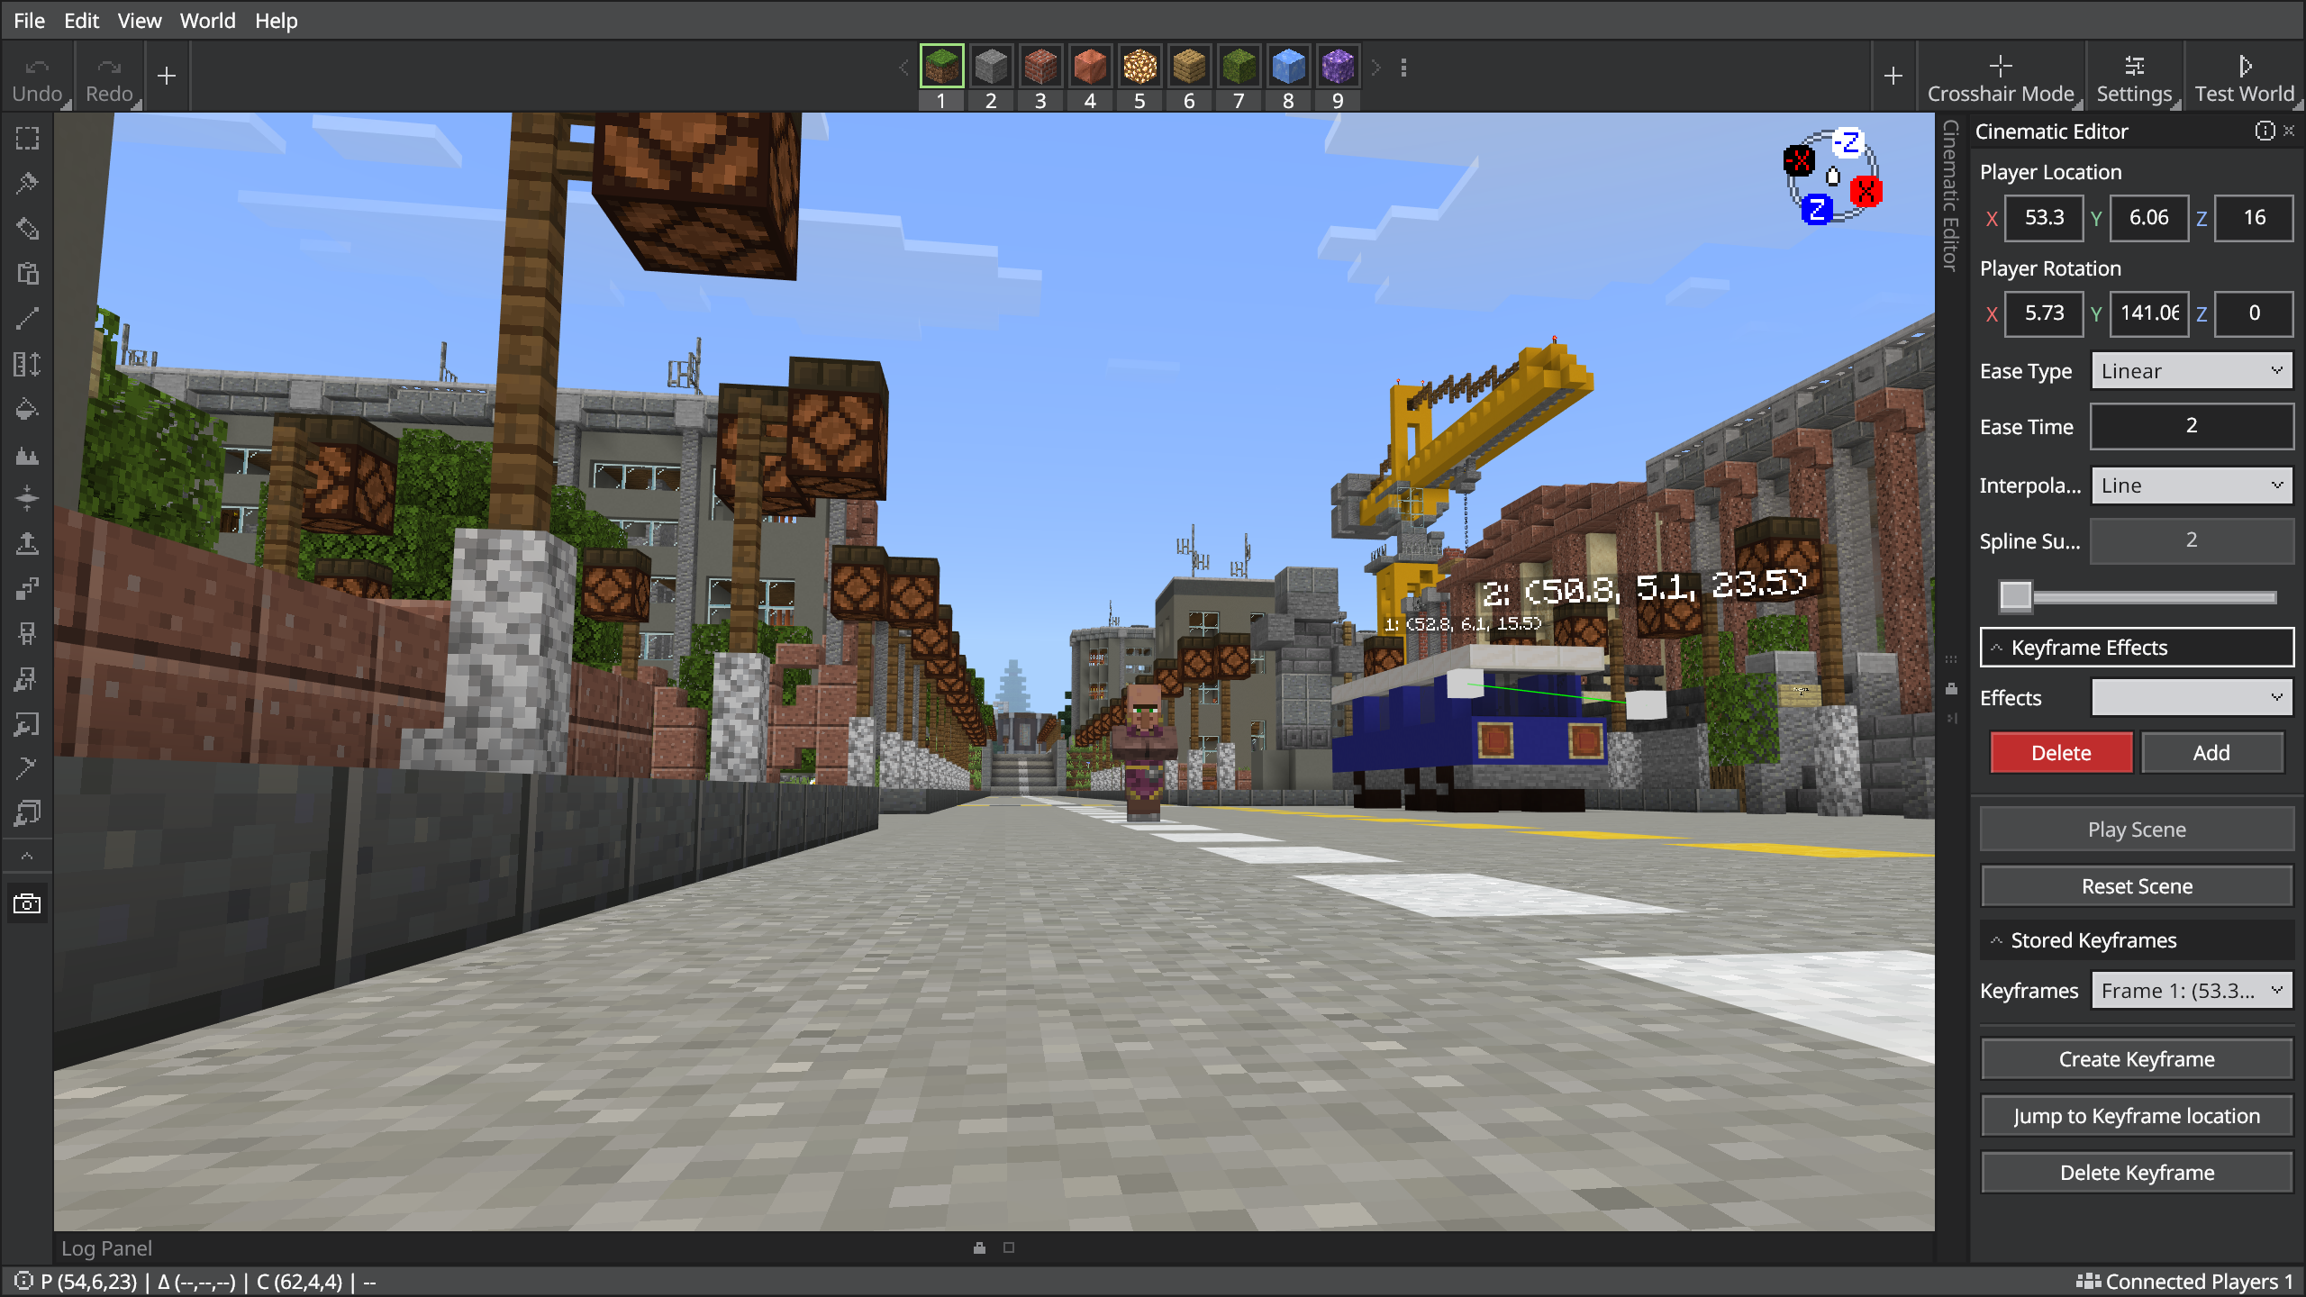Choose the Eraser tool in left toolbar
The image size is (2306, 1297).
[27, 229]
